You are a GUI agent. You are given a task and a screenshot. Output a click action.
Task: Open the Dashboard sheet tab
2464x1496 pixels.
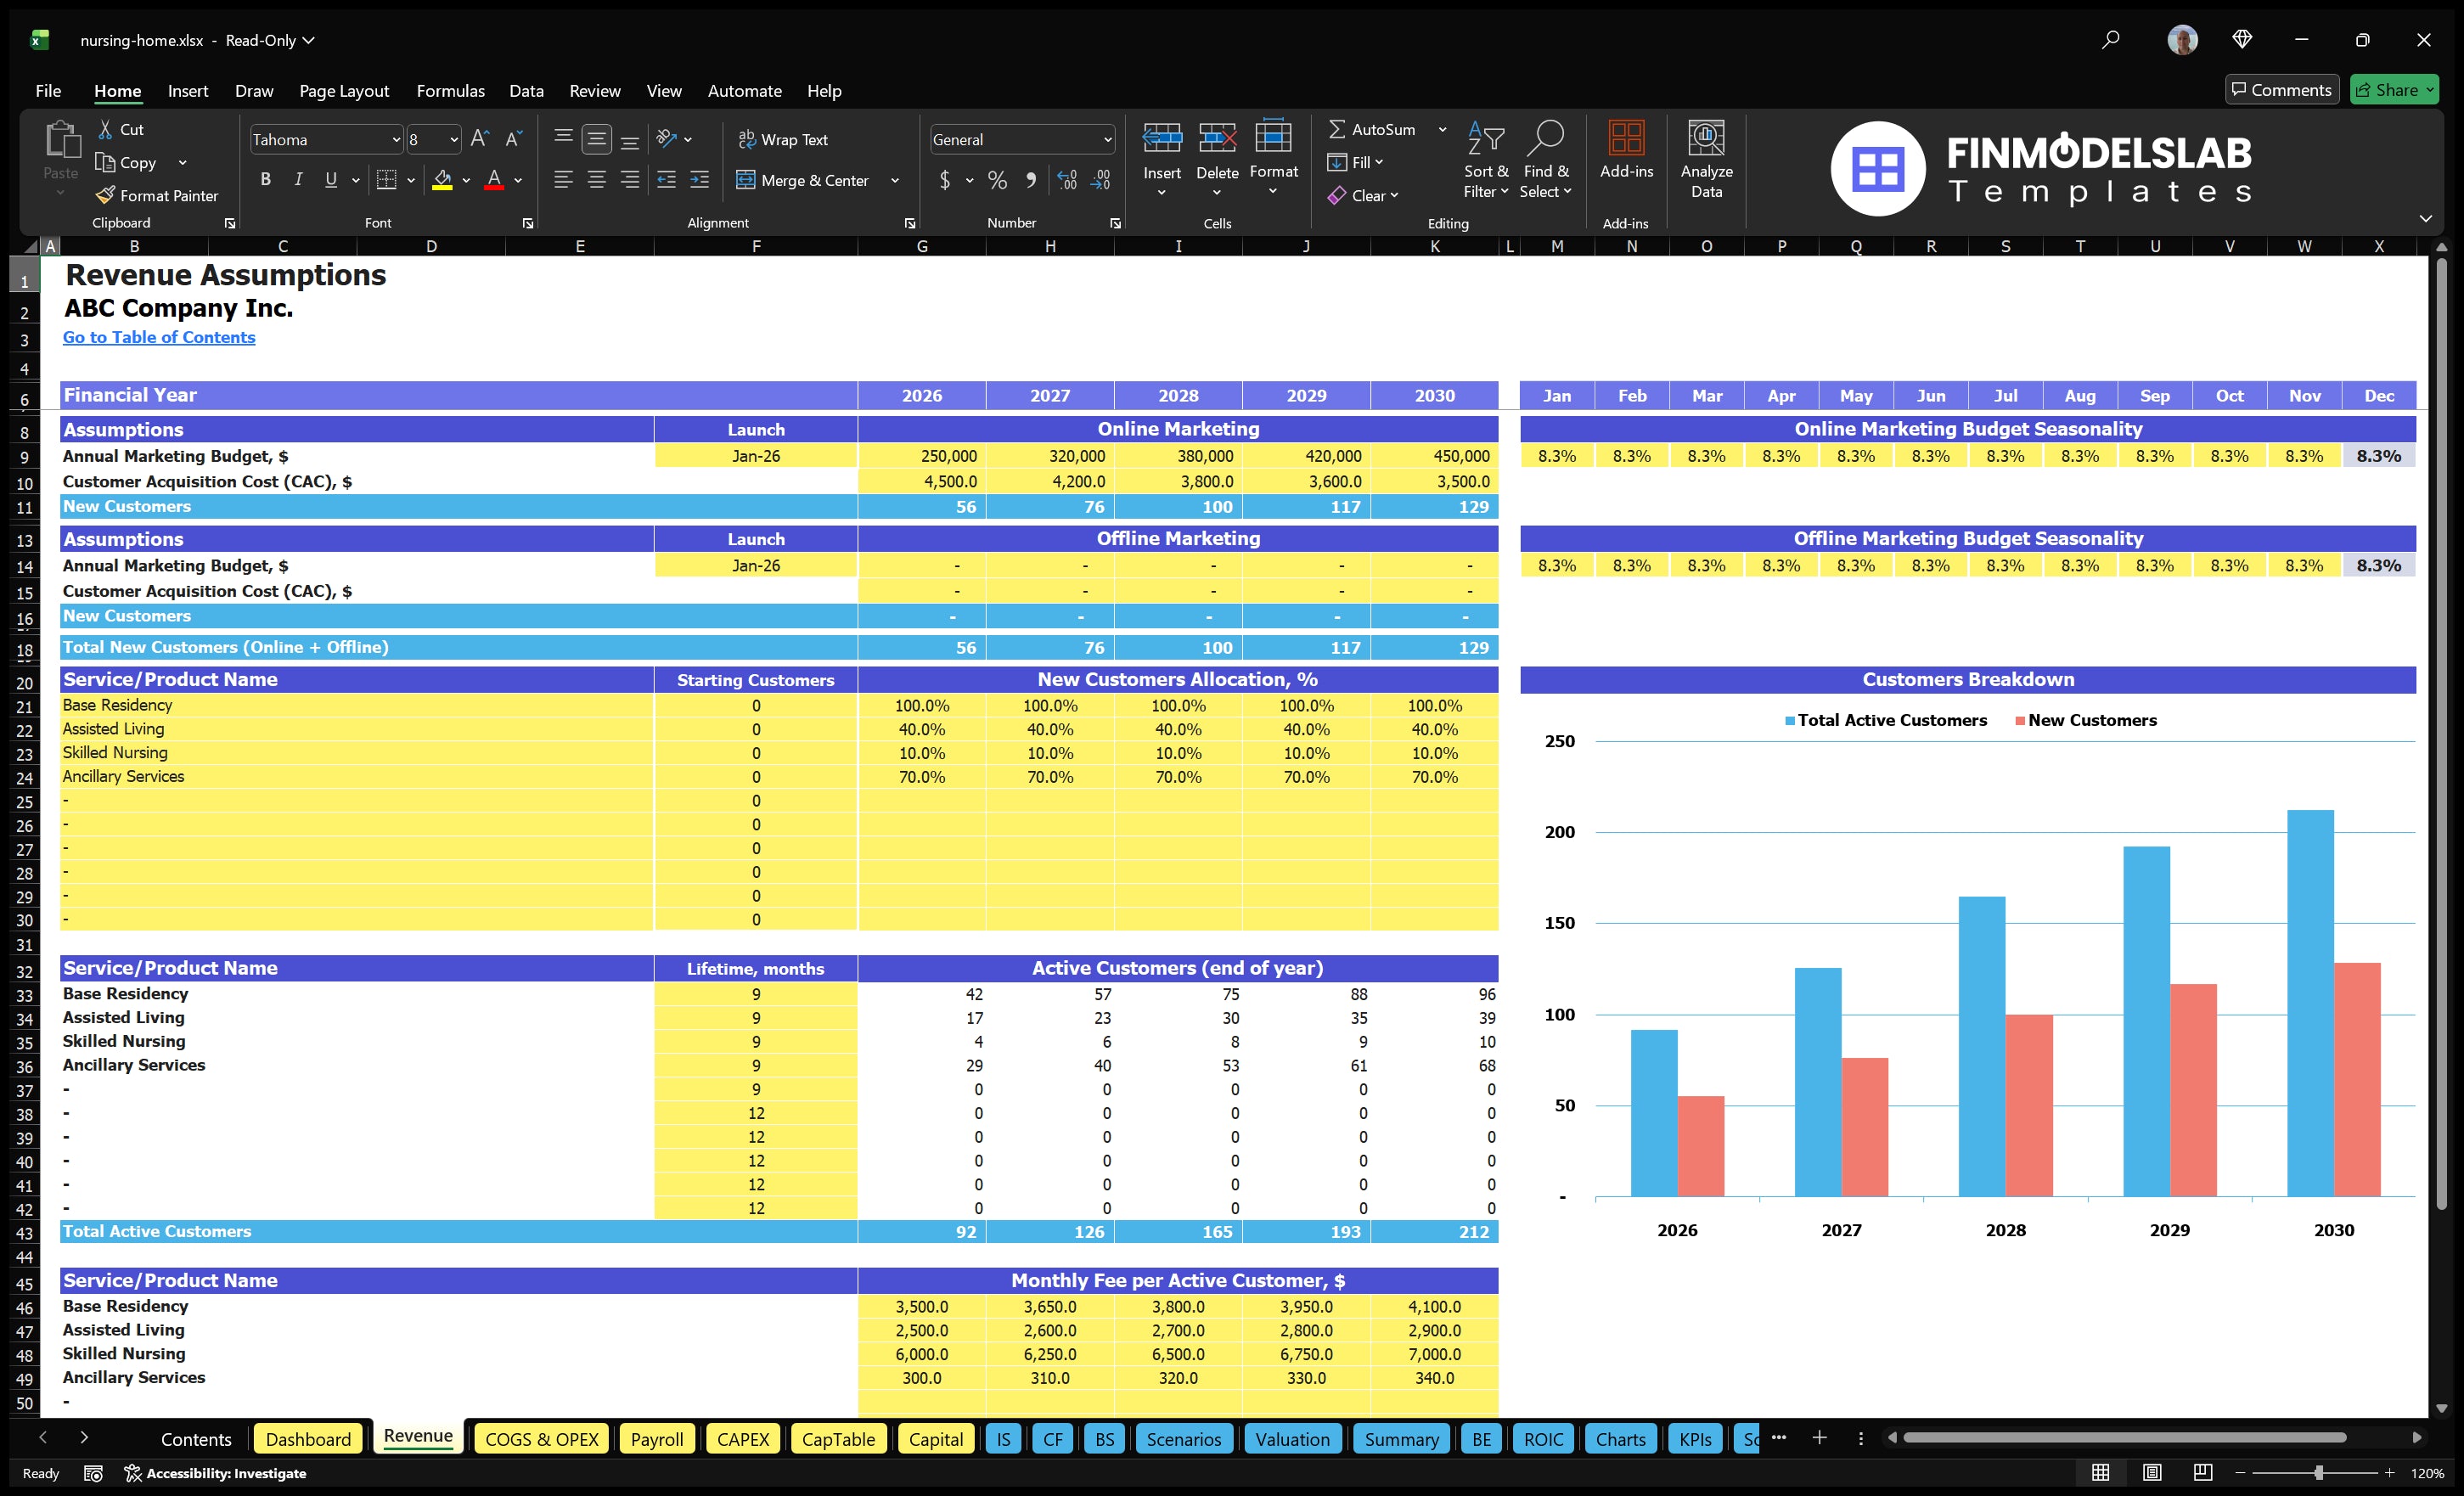308,1438
